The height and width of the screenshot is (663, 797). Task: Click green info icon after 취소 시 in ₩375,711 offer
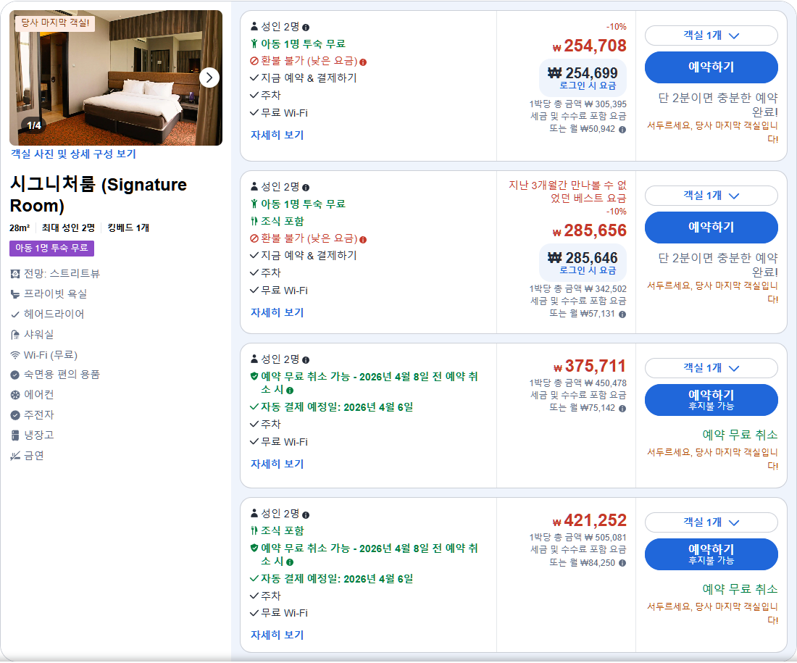click(x=290, y=391)
